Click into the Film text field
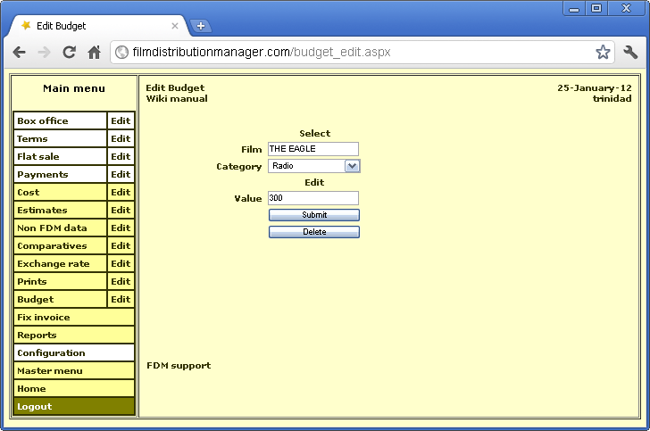The image size is (650, 431). pyautogui.click(x=312, y=149)
